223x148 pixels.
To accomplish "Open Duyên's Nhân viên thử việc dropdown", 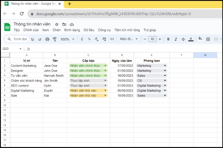I will pos(105,90).
